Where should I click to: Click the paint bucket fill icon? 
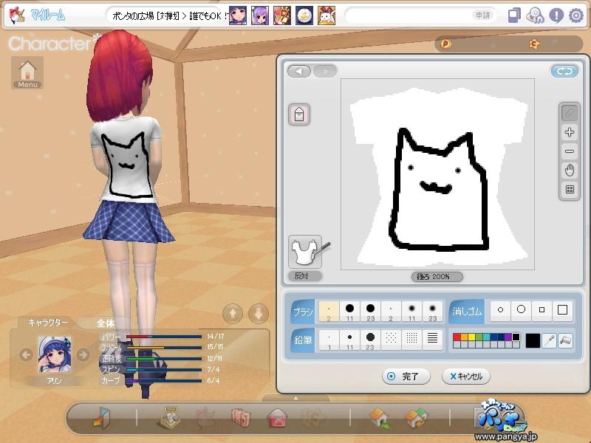565,340
